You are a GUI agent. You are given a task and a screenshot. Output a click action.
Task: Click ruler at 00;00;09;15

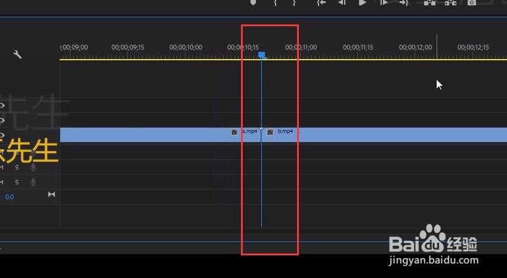point(128,48)
